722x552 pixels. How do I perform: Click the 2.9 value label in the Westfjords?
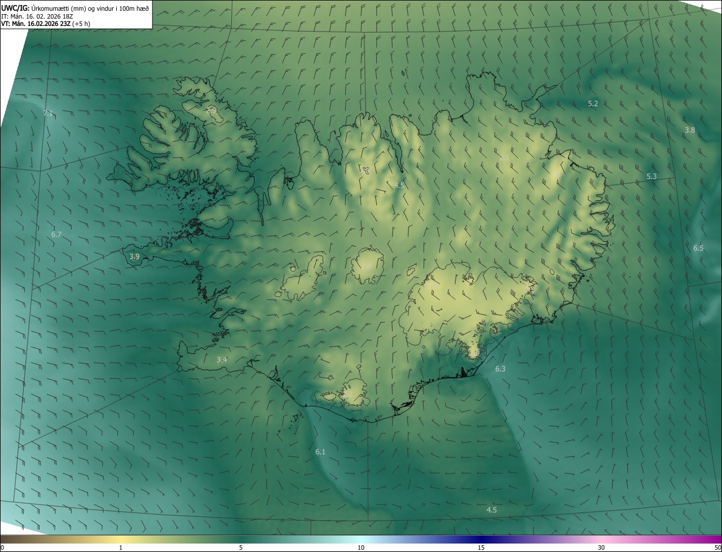tap(212, 109)
